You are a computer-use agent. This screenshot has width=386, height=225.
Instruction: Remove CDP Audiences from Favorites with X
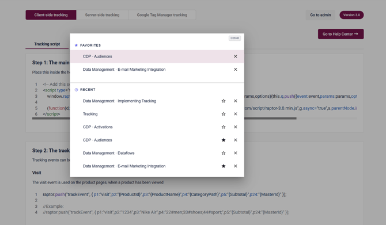pos(235,56)
